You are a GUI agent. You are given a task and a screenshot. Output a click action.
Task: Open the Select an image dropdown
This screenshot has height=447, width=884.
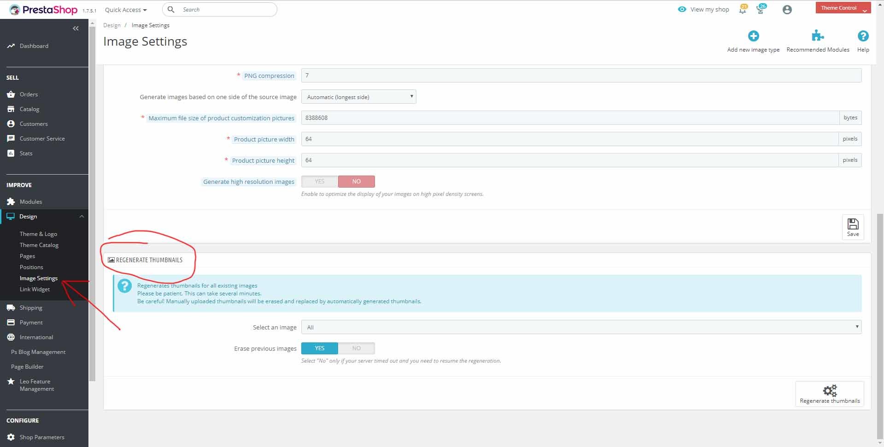click(x=581, y=327)
